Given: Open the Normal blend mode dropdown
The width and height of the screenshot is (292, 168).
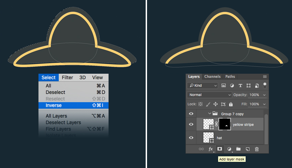Looking at the screenshot, I should pyautogui.click(x=210, y=95).
